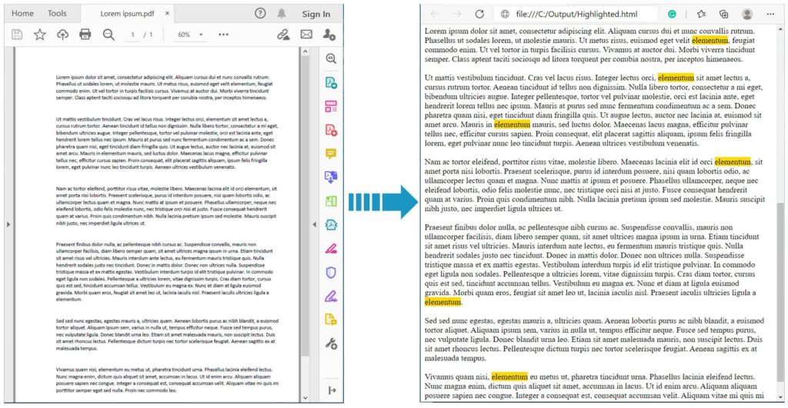This screenshot has height=408, width=788.
Task: Send the file by email envelope icon
Action: 306,35
